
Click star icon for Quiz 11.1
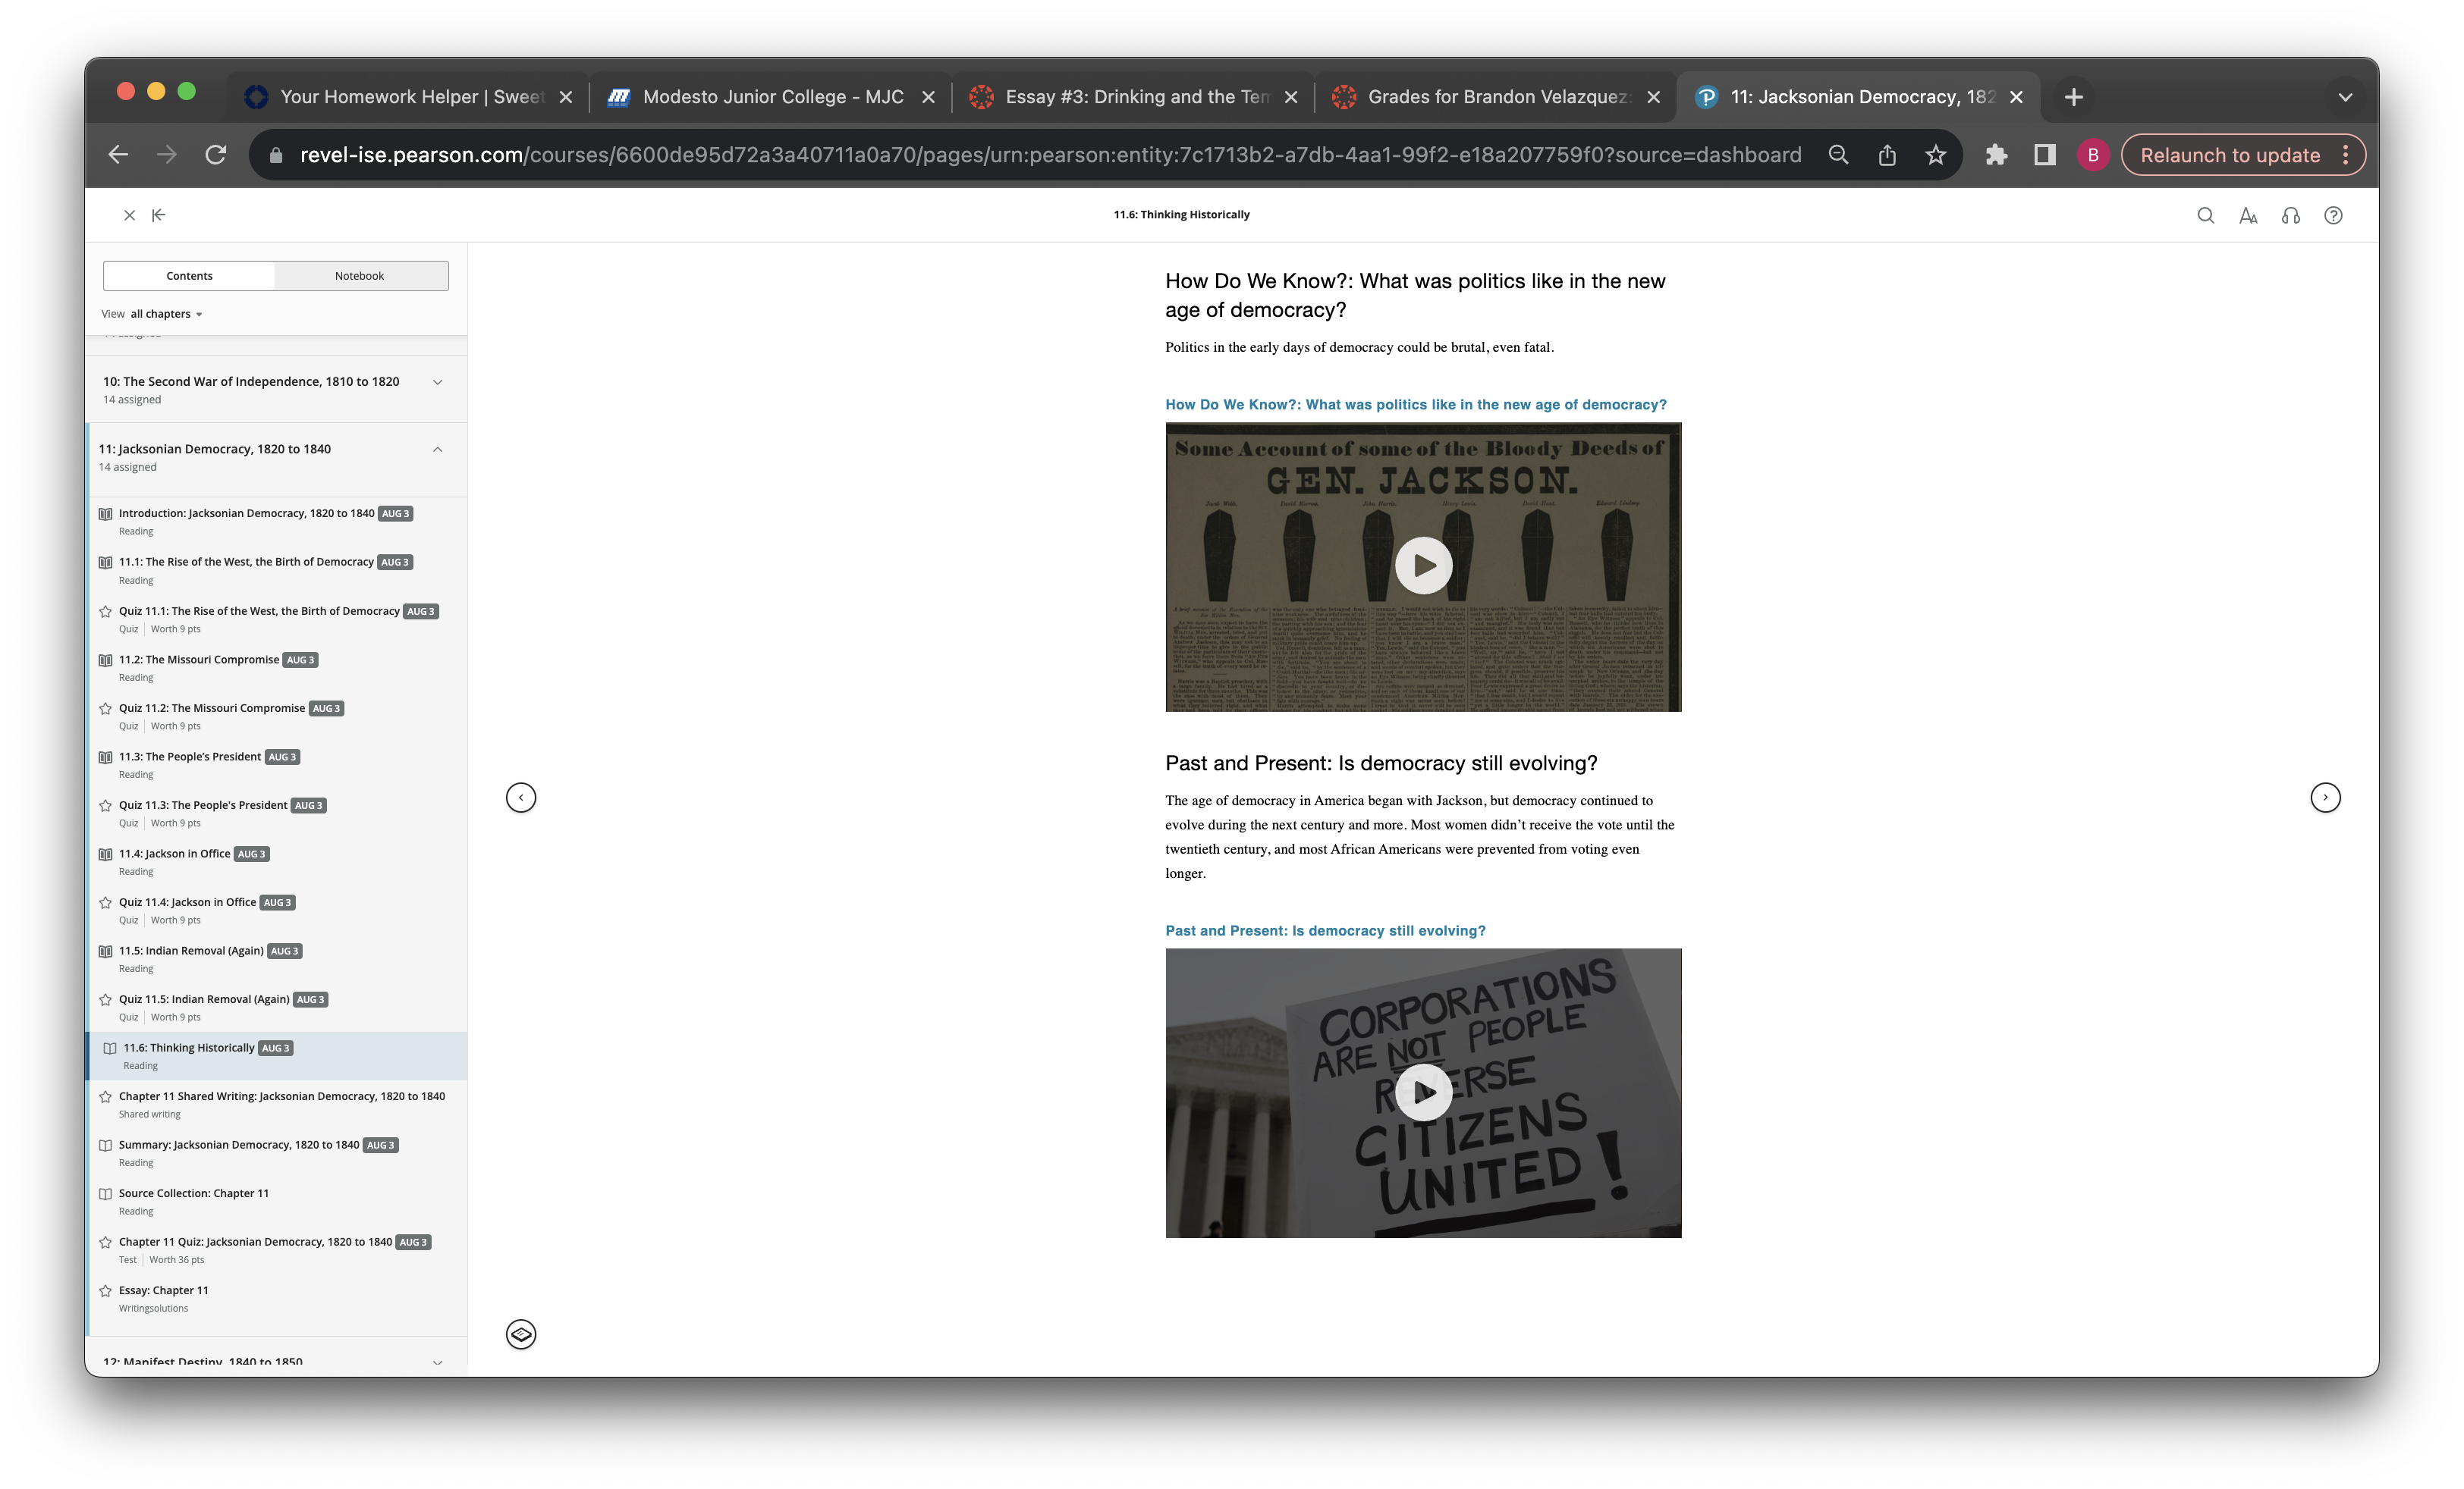point(105,612)
